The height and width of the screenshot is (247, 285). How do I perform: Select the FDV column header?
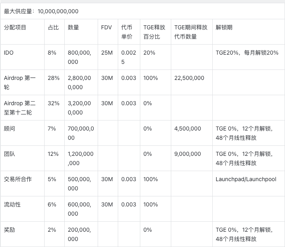coord(107,27)
